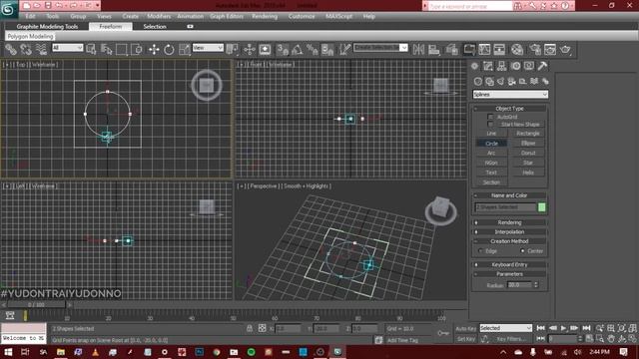The image size is (639, 359).
Task: Click the Unlink Selection tool
Action: tap(26, 50)
